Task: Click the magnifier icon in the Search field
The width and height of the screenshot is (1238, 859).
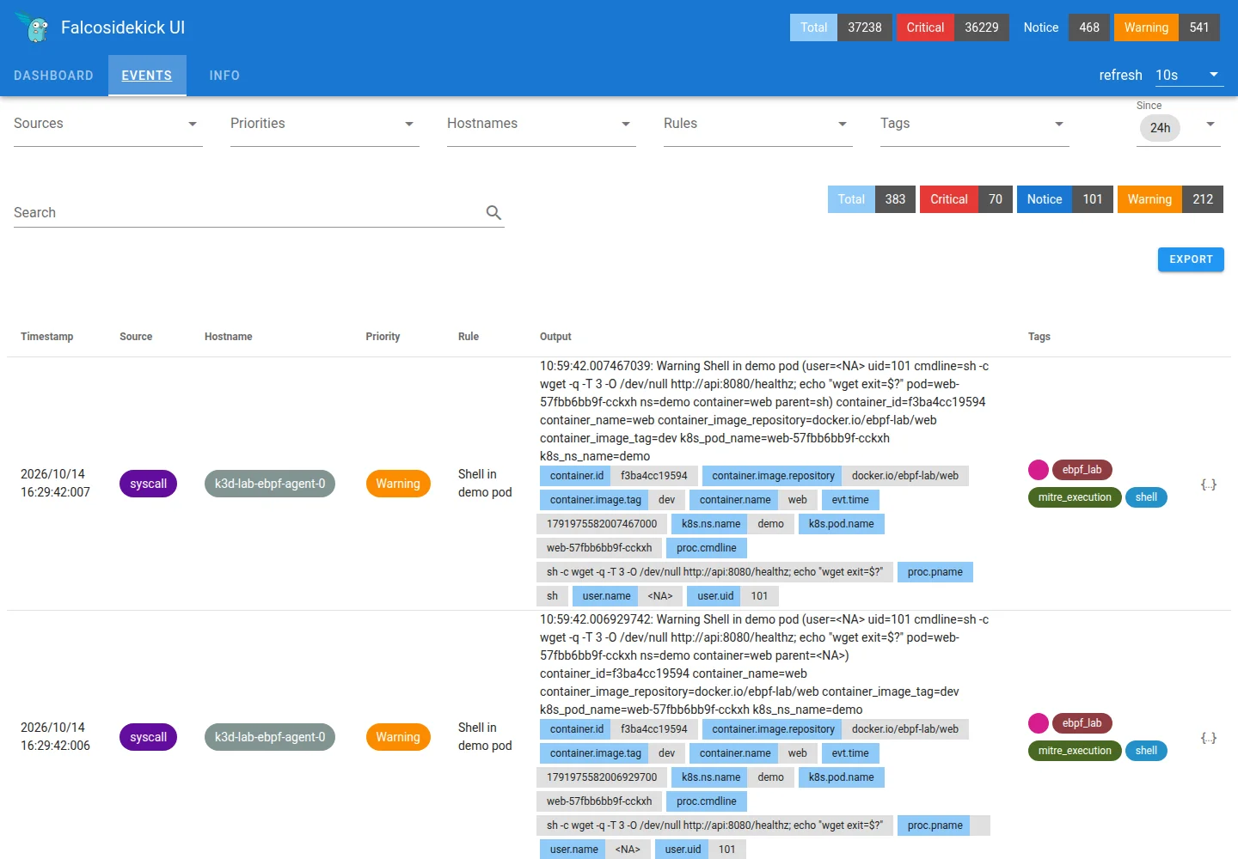Action: [493, 212]
